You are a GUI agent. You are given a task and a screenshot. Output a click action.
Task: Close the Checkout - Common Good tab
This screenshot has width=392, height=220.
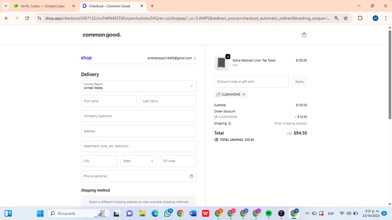[142, 6]
